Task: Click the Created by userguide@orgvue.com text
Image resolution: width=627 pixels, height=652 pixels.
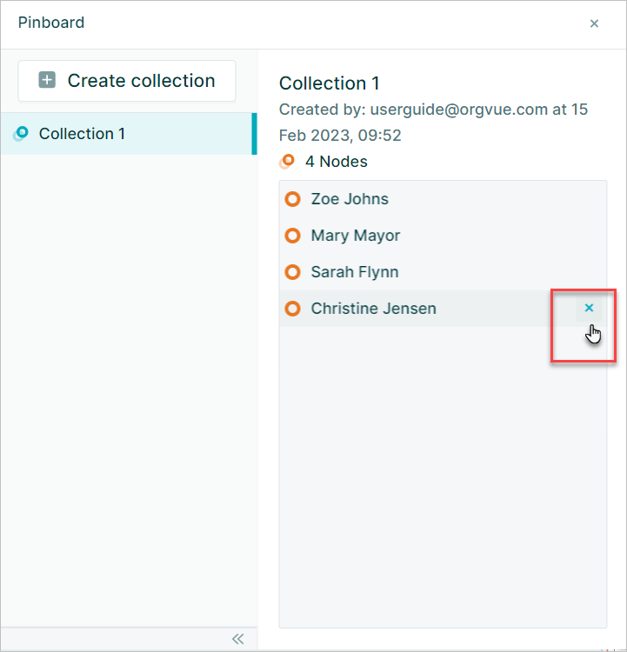Action: (x=433, y=123)
